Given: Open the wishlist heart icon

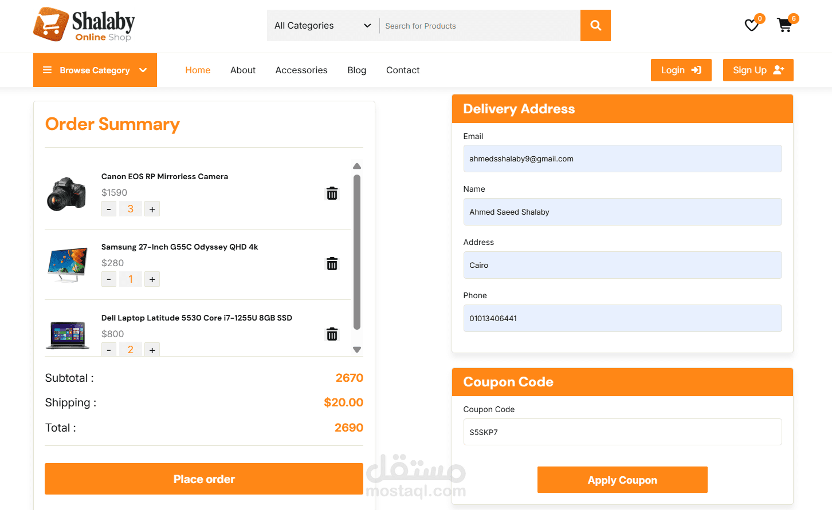Looking at the screenshot, I should pyautogui.click(x=751, y=25).
